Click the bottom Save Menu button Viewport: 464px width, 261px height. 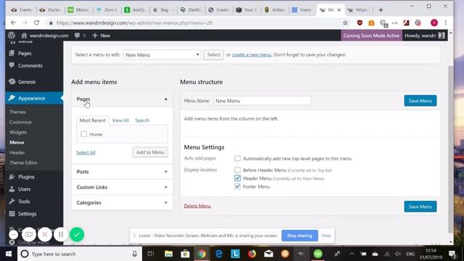pos(420,207)
